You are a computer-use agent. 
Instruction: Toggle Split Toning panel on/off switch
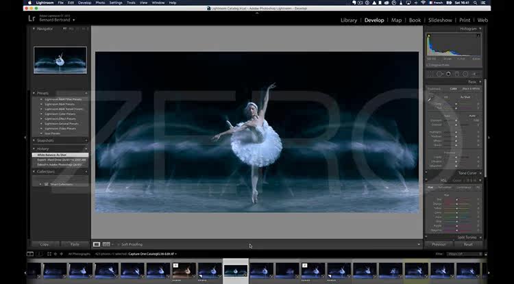pyautogui.click(x=426, y=237)
